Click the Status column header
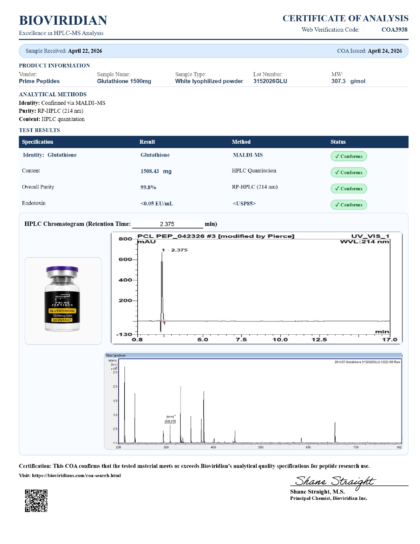 [338, 142]
